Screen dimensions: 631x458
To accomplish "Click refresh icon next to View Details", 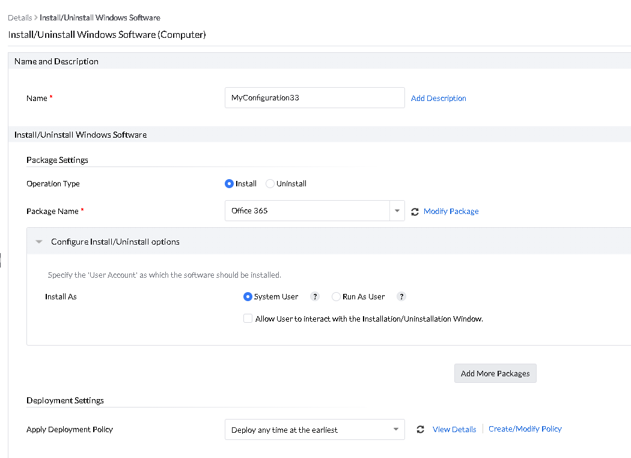I will click(x=420, y=430).
